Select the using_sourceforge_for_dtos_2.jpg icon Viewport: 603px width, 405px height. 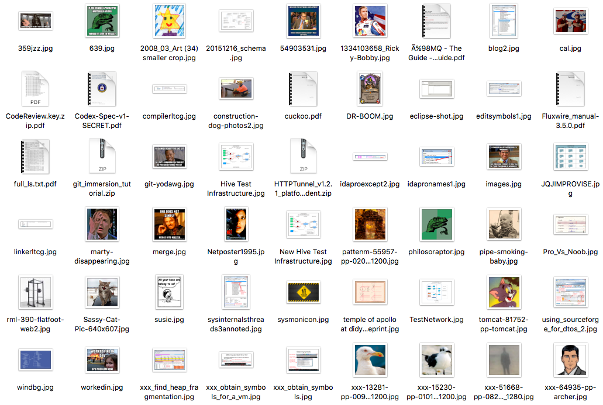[x=571, y=292]
